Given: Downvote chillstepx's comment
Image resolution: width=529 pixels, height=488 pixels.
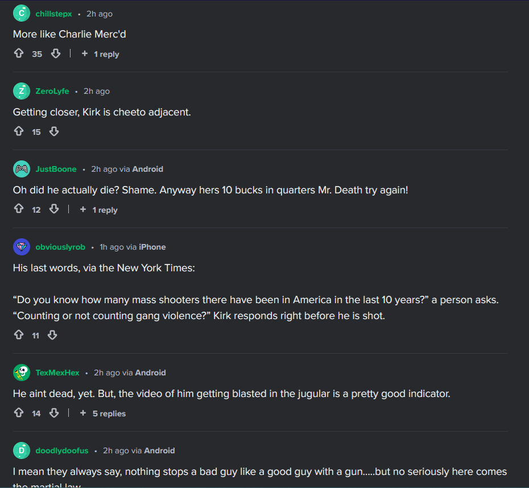Looking at the screenshot, I should click(56, 53).
